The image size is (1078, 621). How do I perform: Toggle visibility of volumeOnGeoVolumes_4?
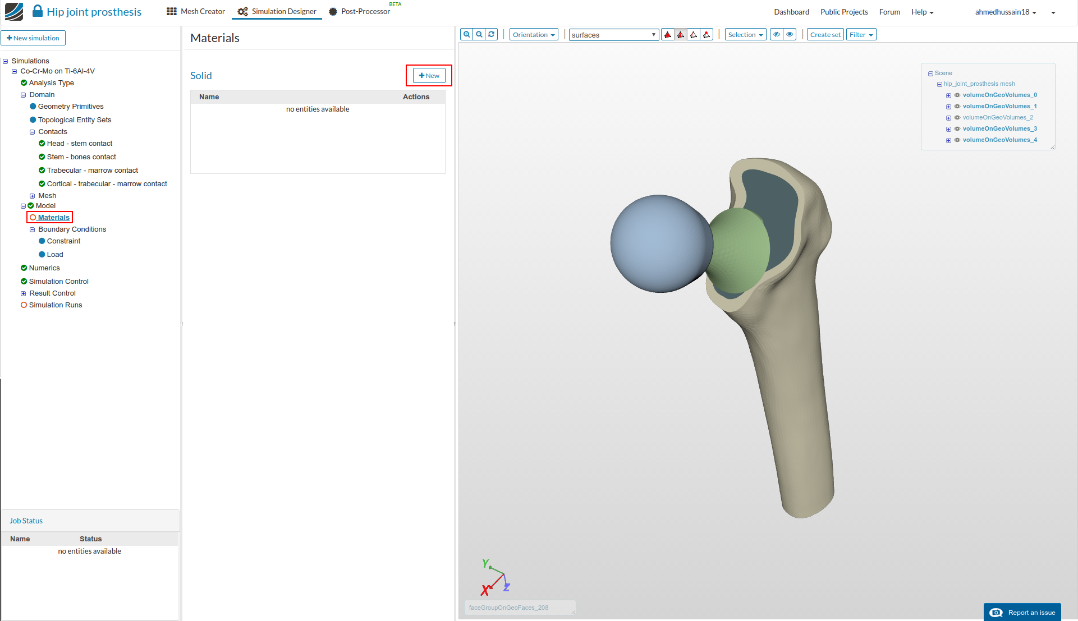pos(957,140)
